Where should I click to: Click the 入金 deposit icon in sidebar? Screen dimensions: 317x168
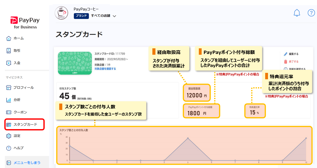[x=9, y=63]
